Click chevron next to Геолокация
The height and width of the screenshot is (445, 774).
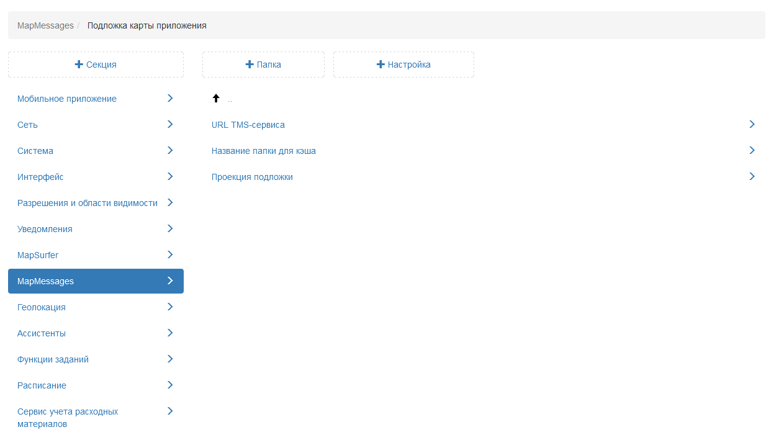tap(170, 307)
